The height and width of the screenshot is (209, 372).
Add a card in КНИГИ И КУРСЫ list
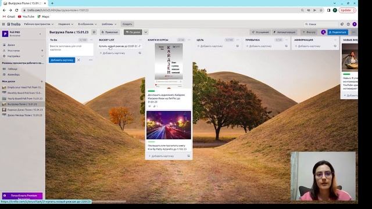162,156
